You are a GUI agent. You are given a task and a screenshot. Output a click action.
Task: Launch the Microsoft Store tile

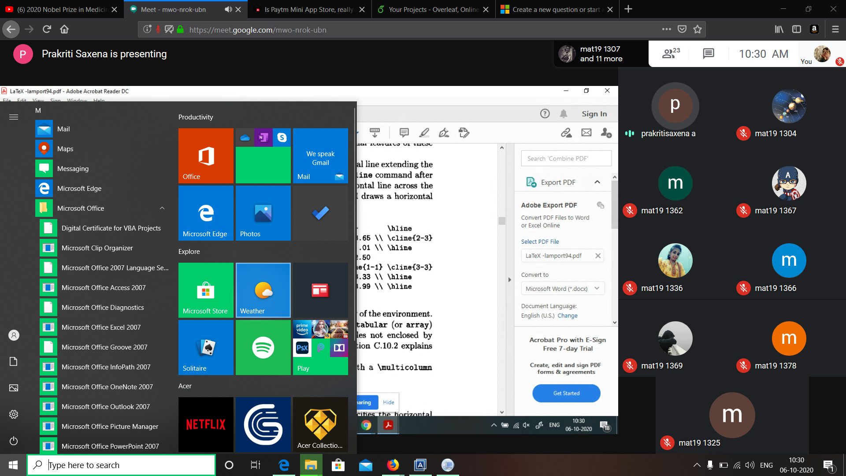[206, 290]
